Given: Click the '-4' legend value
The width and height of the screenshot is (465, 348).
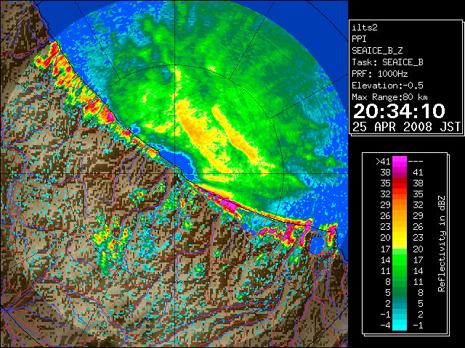Looking at the screenshot, I should click(385, 326).
